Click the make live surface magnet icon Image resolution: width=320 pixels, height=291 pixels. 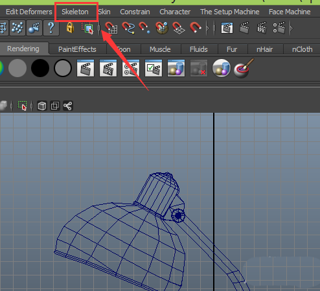point(196,28)
